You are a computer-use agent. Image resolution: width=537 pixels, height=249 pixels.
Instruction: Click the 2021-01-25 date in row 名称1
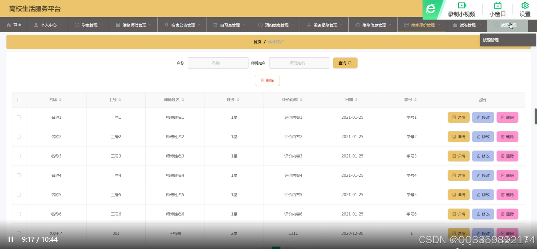click(x=352, y=117)
